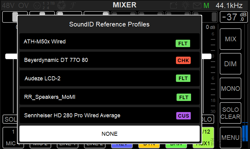Click the FLT badge on RR_Speakers_MoMI
Image resolution: width=250 pixels, height=149 pixels.
184,97
